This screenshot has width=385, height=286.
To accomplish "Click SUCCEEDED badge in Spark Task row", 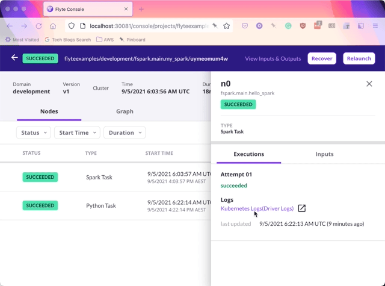I will coord(40,177).
